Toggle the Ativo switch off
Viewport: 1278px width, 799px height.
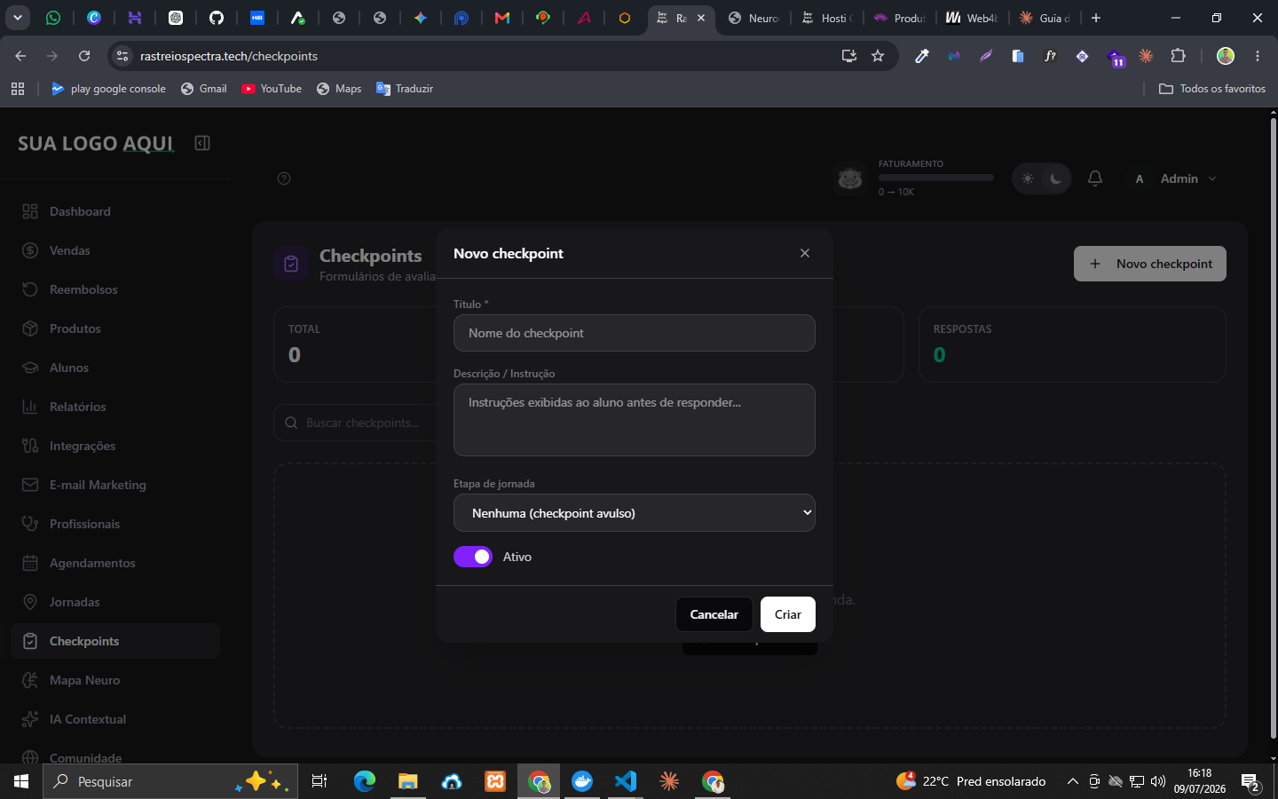(473, 557)
